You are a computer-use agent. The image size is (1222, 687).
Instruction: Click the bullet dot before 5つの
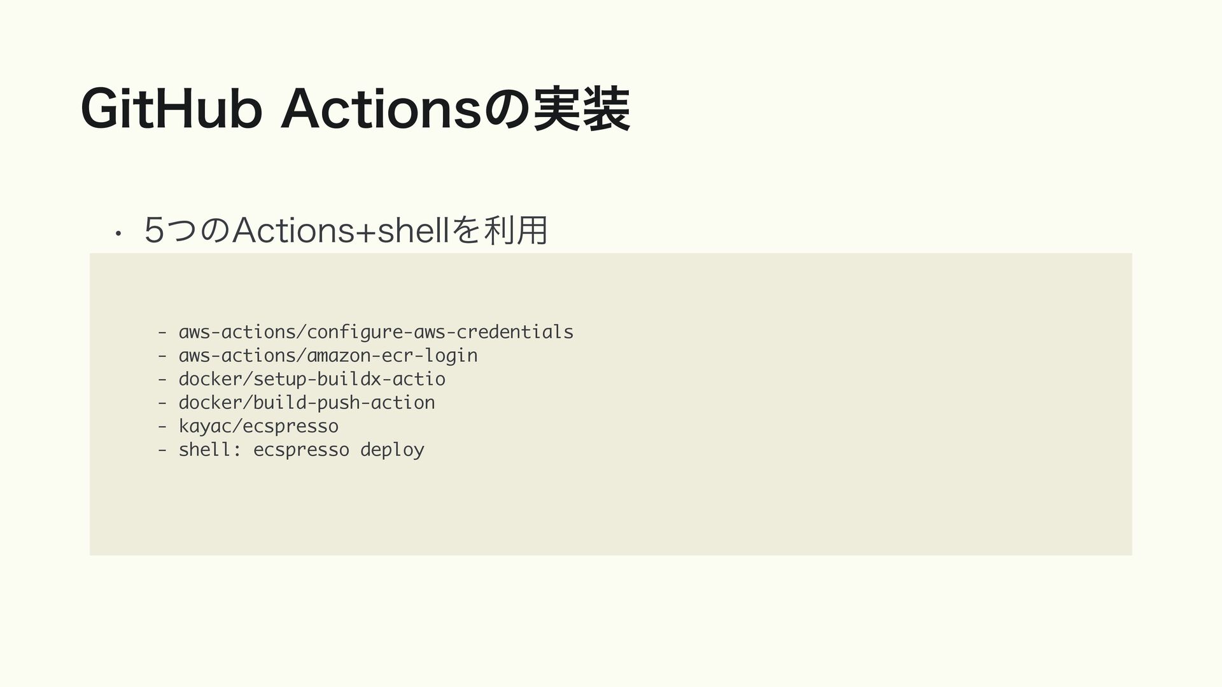click(118, 234)
